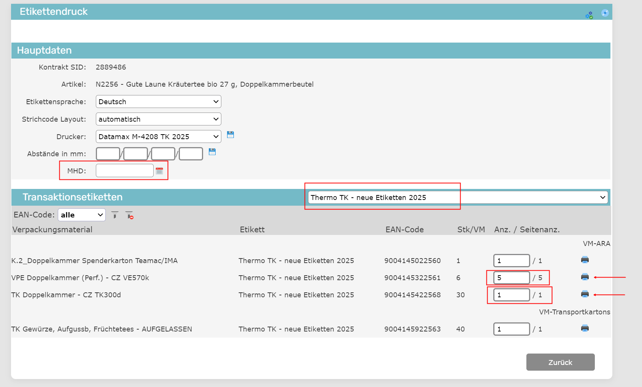The image size is (642, 387).
Task: Expand the EAN-Code filter dropdown
Action: (82, 215)
